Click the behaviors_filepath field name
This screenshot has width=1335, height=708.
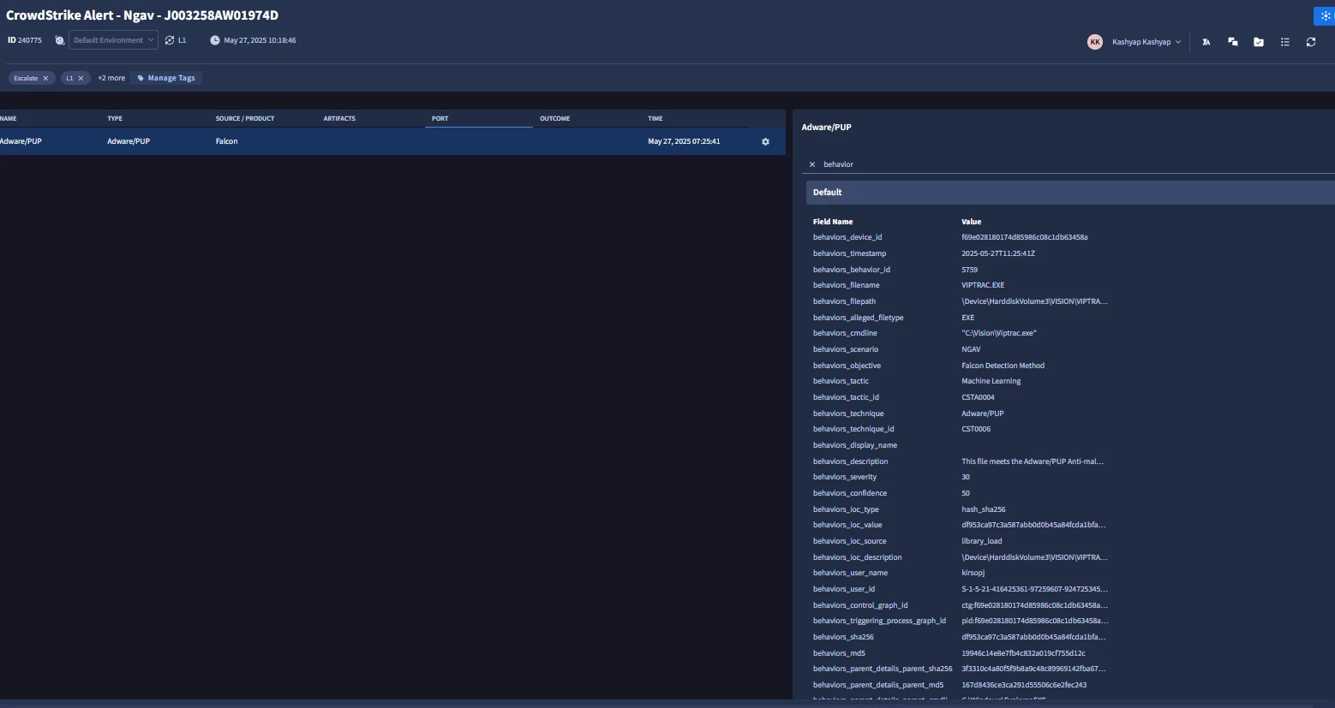844,301
